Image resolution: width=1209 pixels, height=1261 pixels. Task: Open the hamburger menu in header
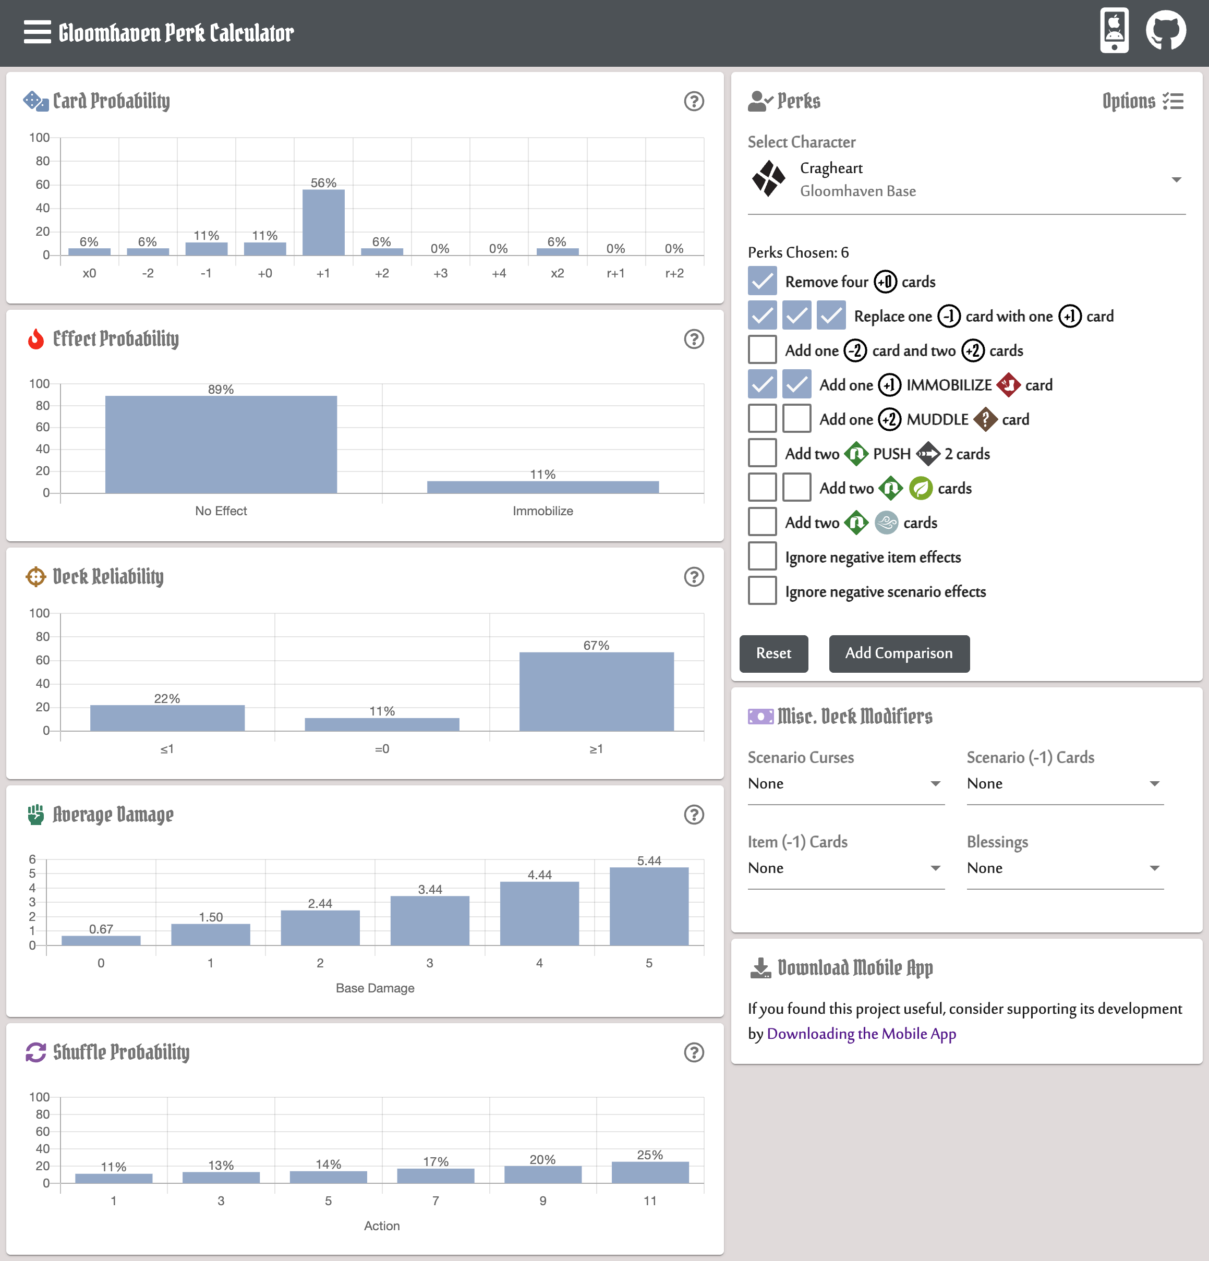pos(37,31)
